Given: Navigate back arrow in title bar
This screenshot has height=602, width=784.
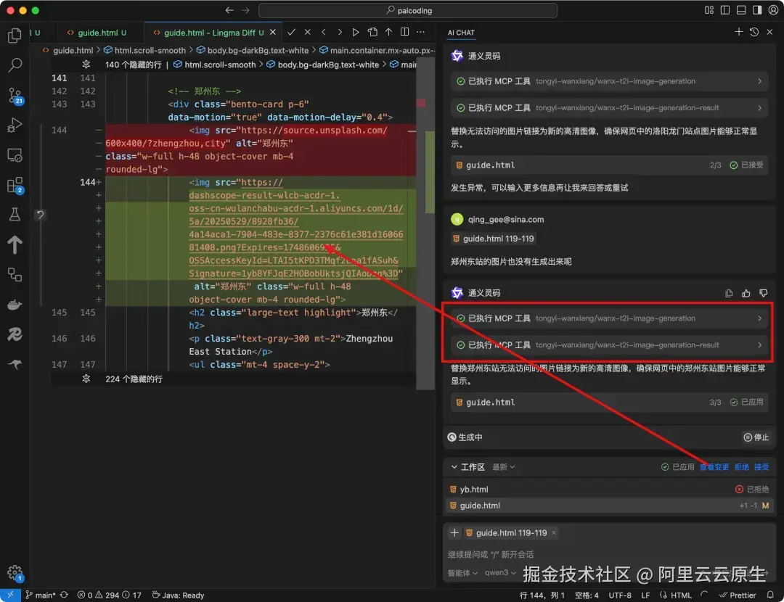Looking at the screenshot, I should pyautogui.click(x=229, y=10).
